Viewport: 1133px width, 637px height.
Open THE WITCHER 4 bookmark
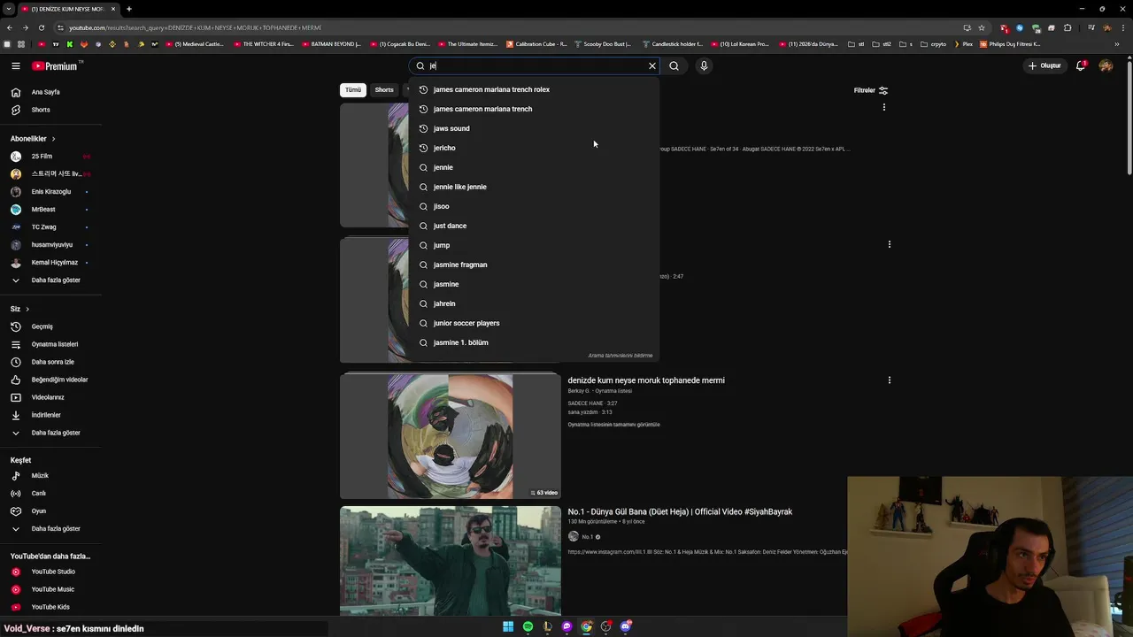(x=263, y=44)
